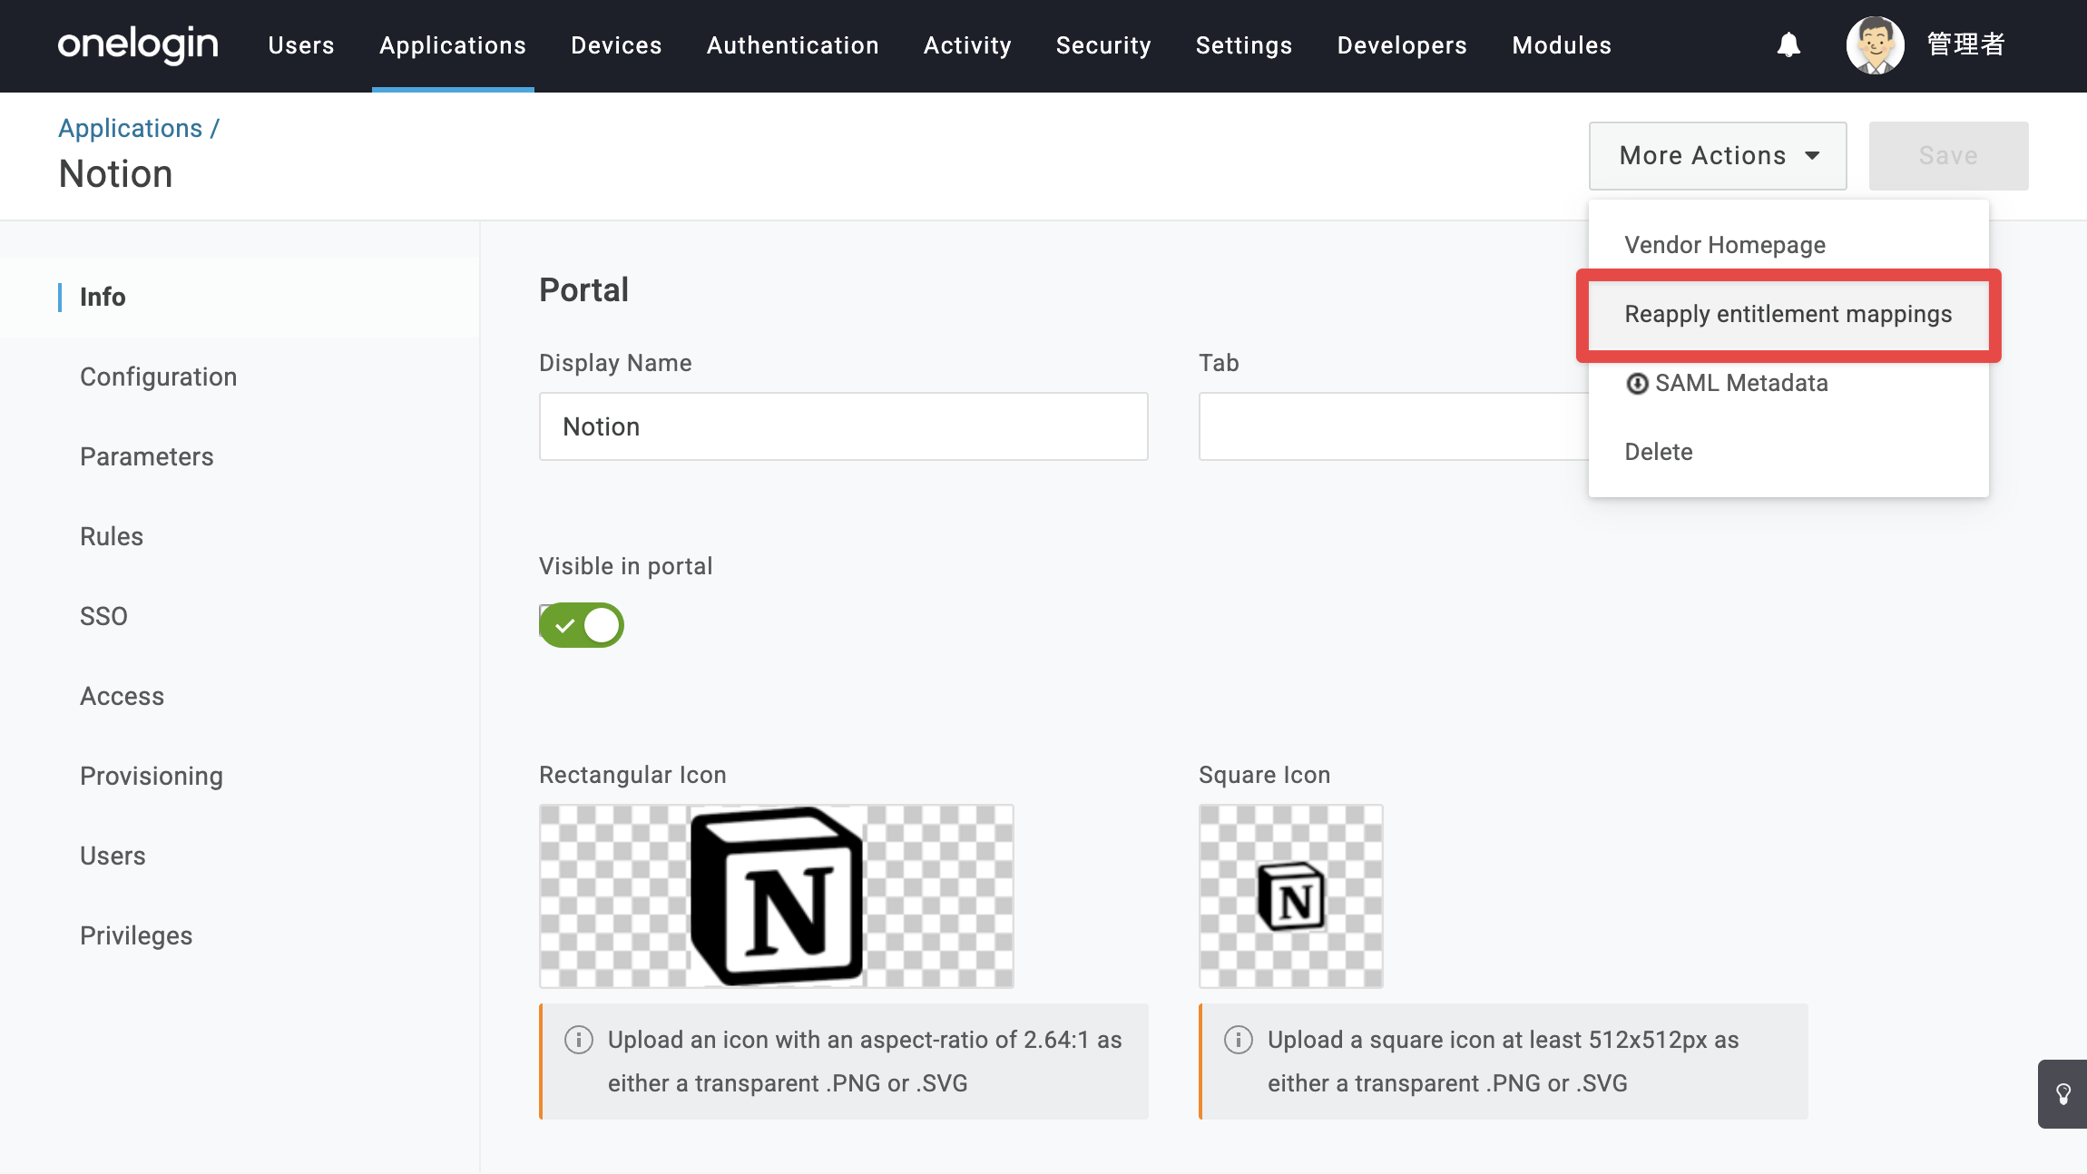The width and height of the screenshot is (2087, 1174).
Task: Select Reapply entitlement mappings
Action: tap(1788, 314)
